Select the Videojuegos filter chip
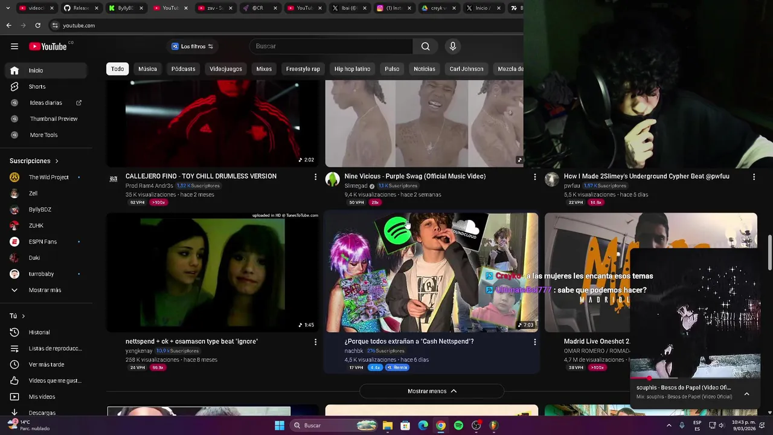The width and height of the screenshot is (773, 435). pyautogui.click(x=226, y=69)
